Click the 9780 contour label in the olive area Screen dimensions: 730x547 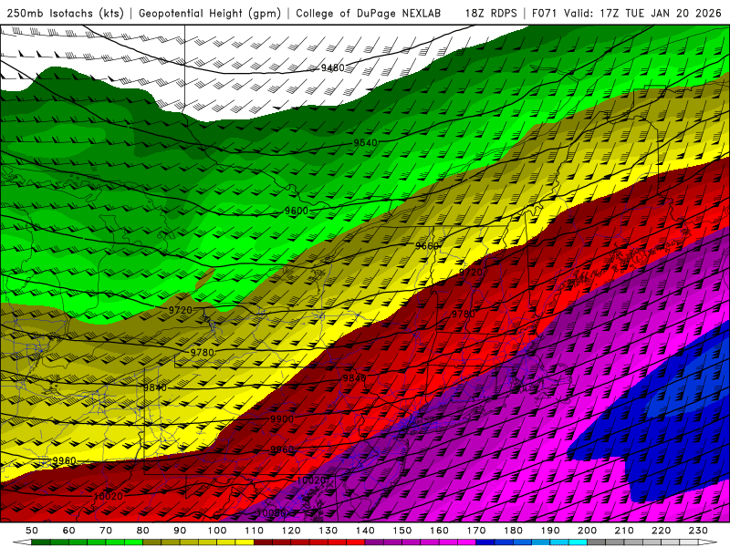point(202,353)
